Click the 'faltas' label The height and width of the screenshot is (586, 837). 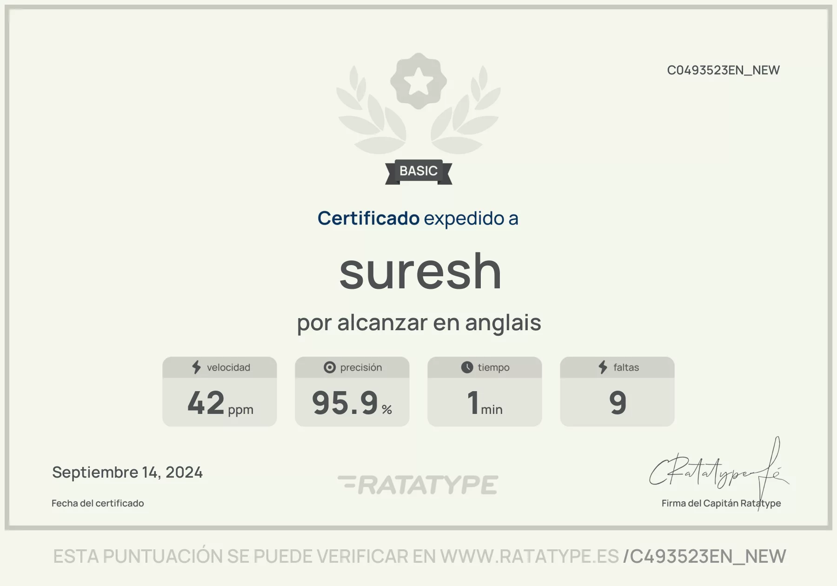[626, 367]
